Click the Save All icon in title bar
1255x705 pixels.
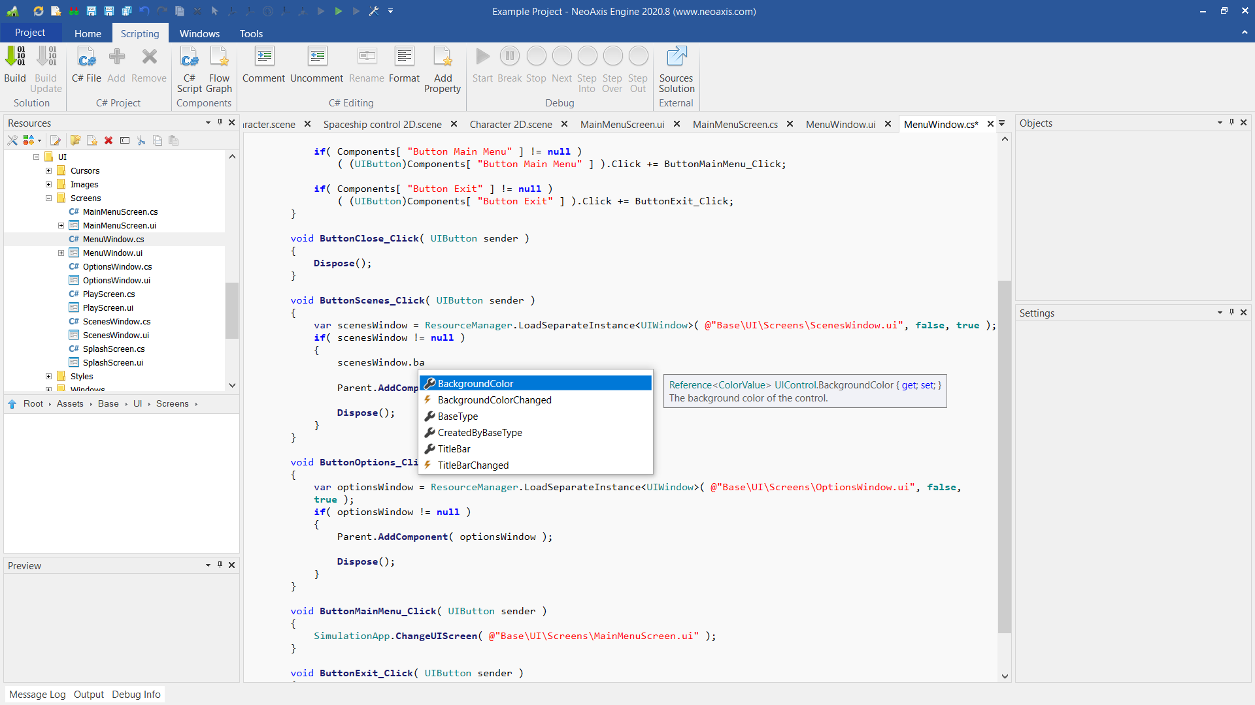127,11
